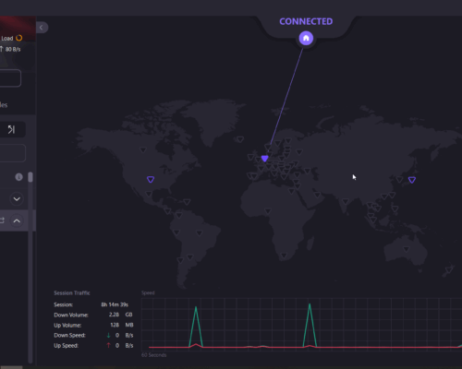Switch to the Profiles tab in sidebar

pyautogui.click(x=4, y=105)
